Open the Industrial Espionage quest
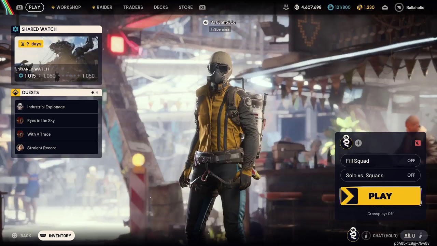 click(x=56, y=107)
